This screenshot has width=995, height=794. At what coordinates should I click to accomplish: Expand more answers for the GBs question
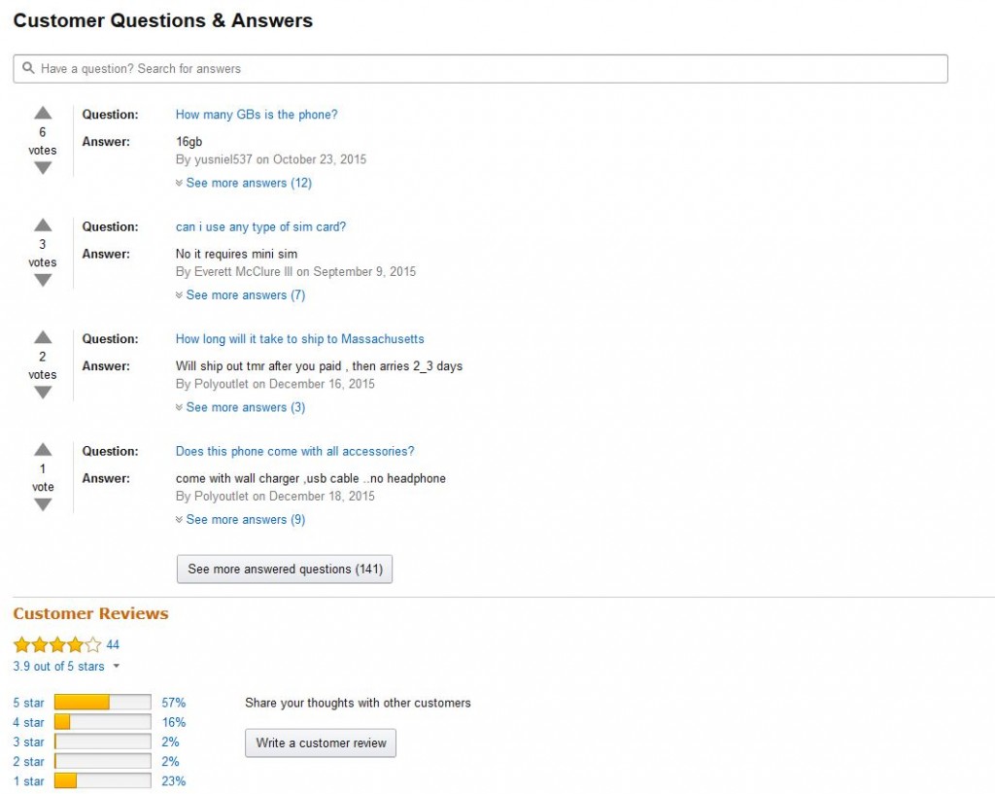(x=246, y=183)
